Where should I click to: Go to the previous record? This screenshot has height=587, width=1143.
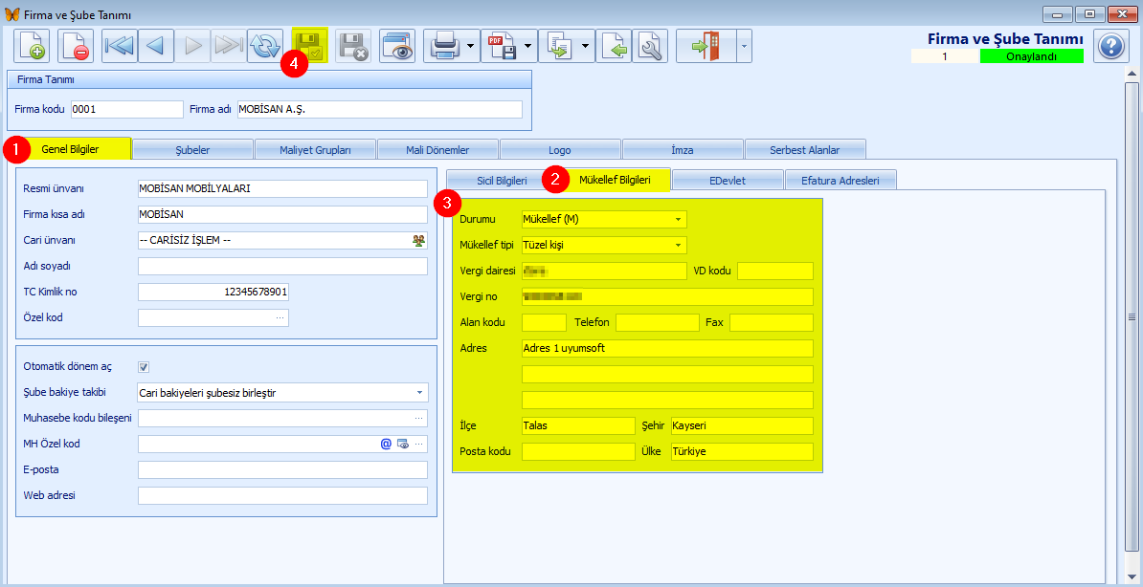[x=156, y=47]
